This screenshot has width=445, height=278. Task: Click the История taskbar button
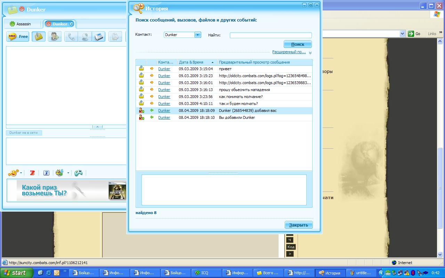330,273
